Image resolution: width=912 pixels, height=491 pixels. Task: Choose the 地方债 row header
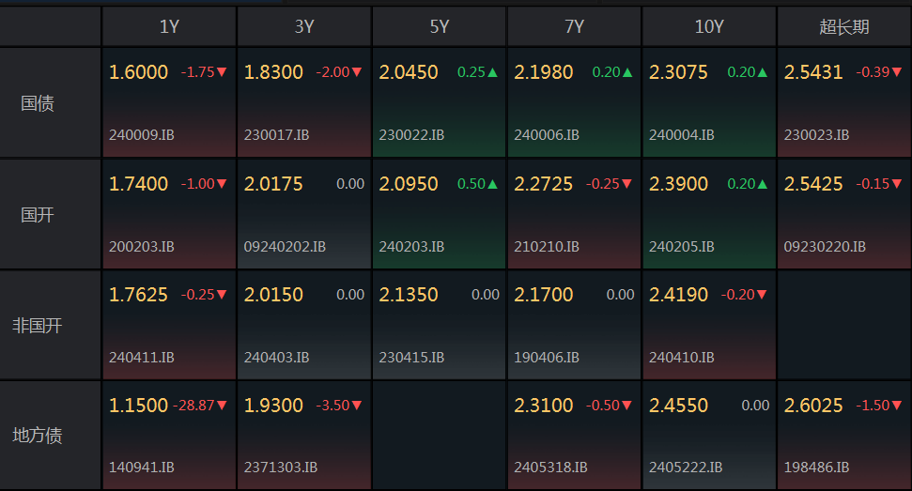click(38, 436)
